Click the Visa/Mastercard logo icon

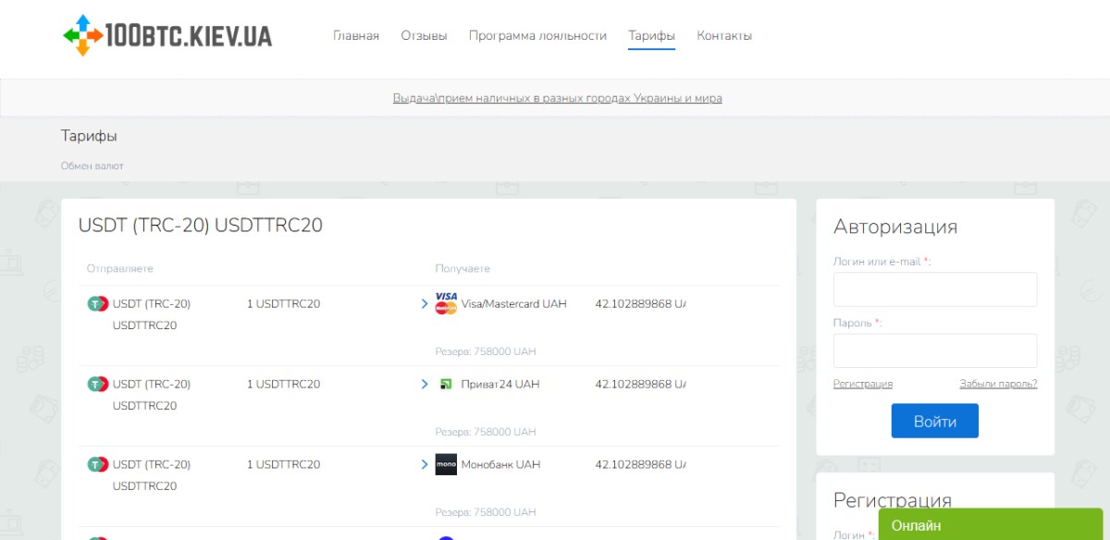(x=446, y=303)
